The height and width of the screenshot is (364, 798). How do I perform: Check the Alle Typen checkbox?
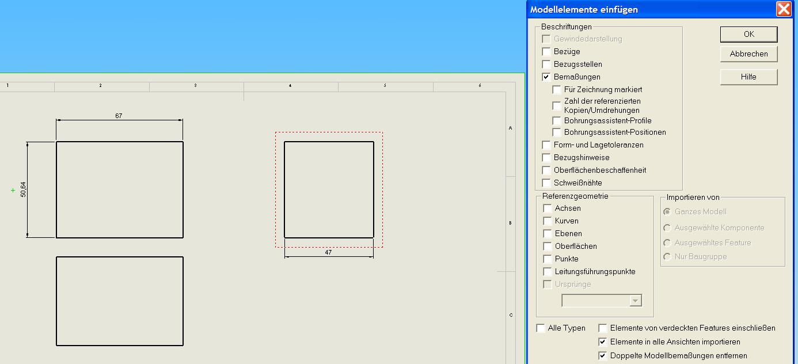tap(541, 328)
